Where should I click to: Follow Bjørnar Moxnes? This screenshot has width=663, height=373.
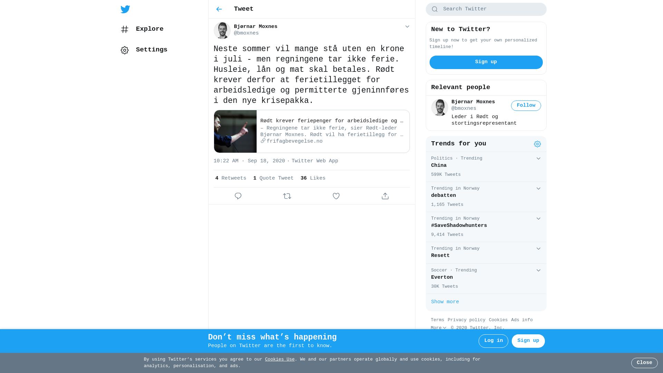point(526,106)
